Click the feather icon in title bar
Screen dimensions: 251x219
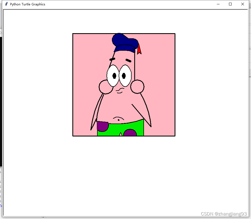coord(6,4)
